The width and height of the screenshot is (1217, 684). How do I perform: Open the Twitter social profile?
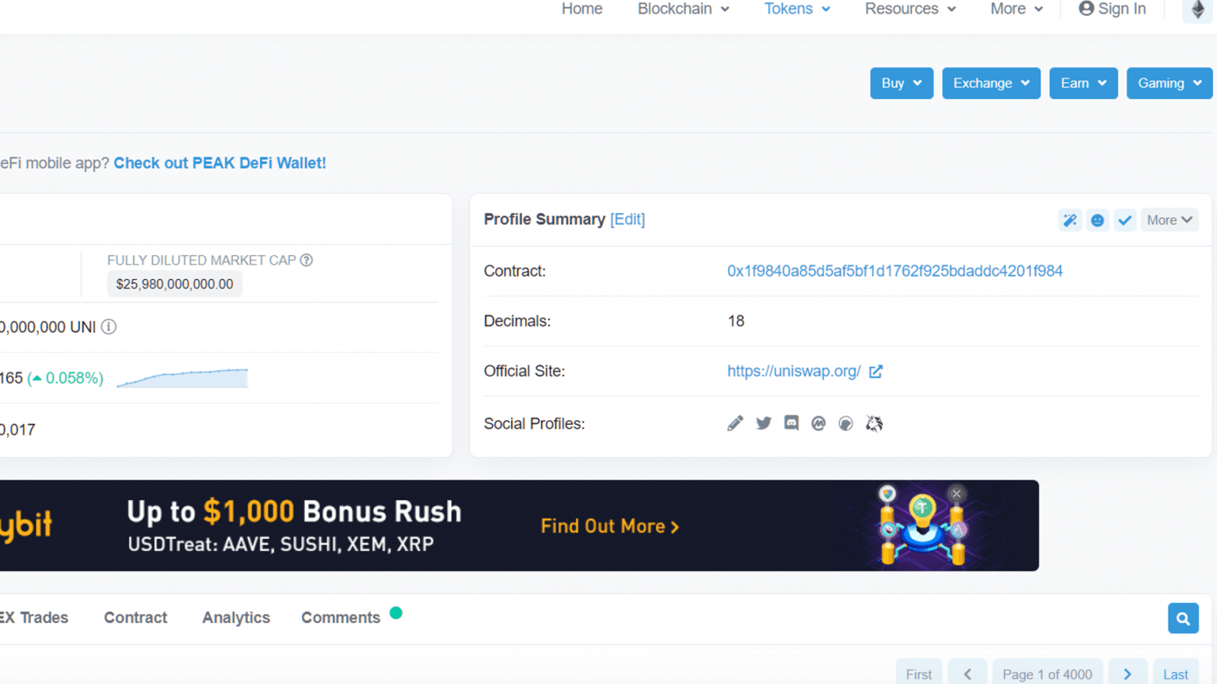tap(764, 423)
